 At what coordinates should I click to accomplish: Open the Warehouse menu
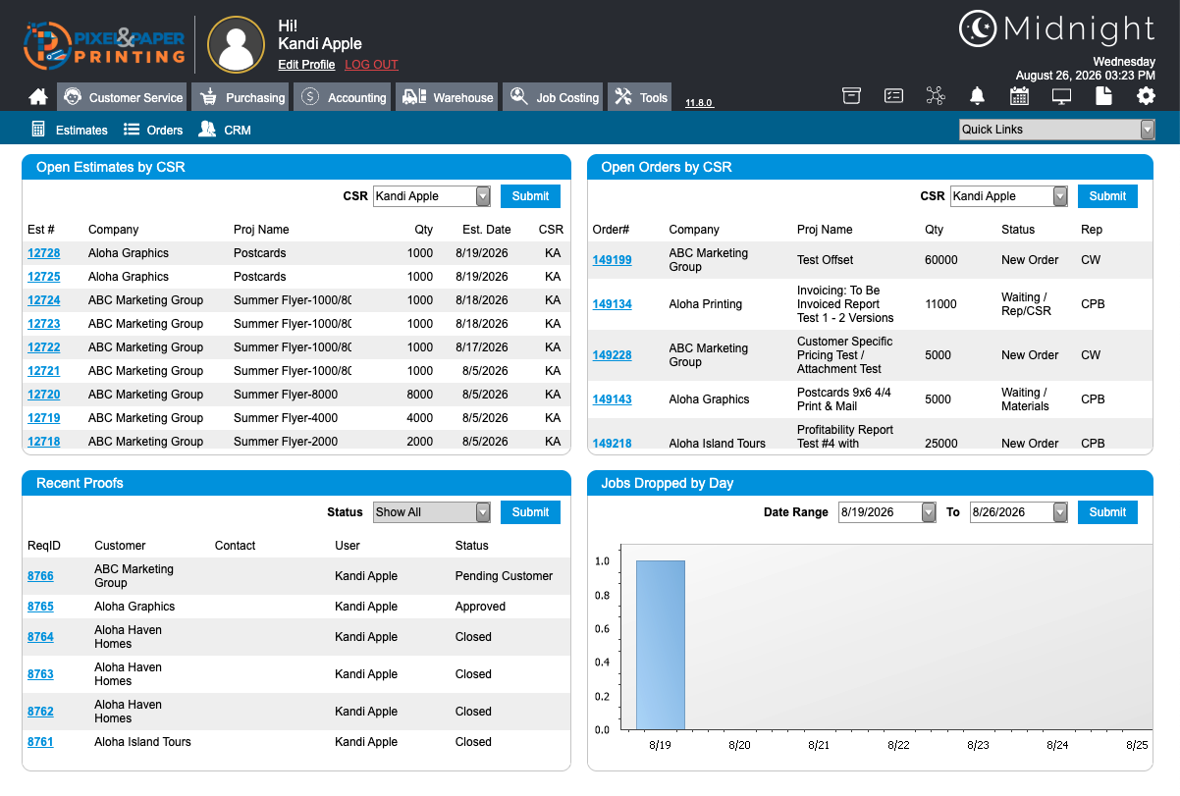[x=448, y=97]
